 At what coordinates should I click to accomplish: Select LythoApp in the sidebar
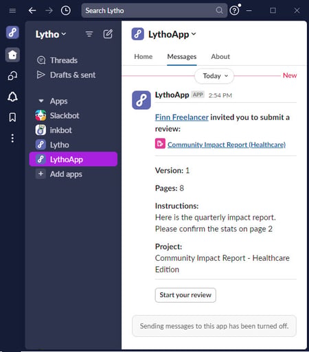pyautogui.click(x=73, y=159)
